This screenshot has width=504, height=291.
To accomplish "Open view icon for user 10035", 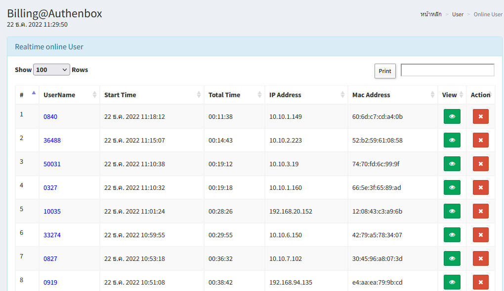I will [x=452, y=211].
